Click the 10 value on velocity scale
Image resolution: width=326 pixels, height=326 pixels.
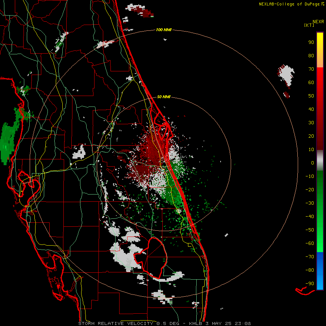(x=311, y=150)
